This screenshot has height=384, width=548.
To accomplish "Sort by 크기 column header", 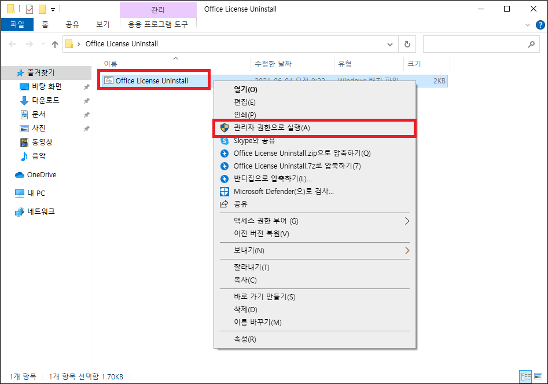I will tap(426, 64).
